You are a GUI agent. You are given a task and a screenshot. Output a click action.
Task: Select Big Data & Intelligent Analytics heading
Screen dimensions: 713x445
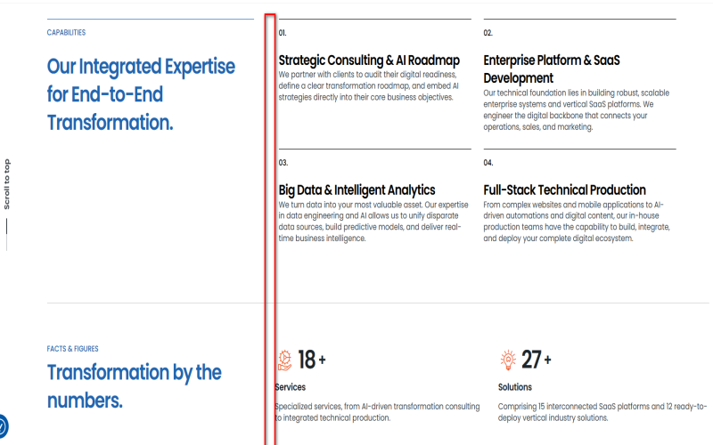point(356,190)
